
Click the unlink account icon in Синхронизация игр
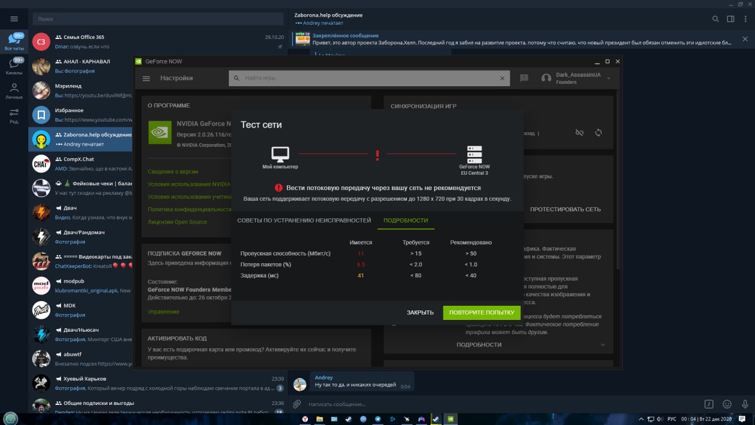(579, 133)
